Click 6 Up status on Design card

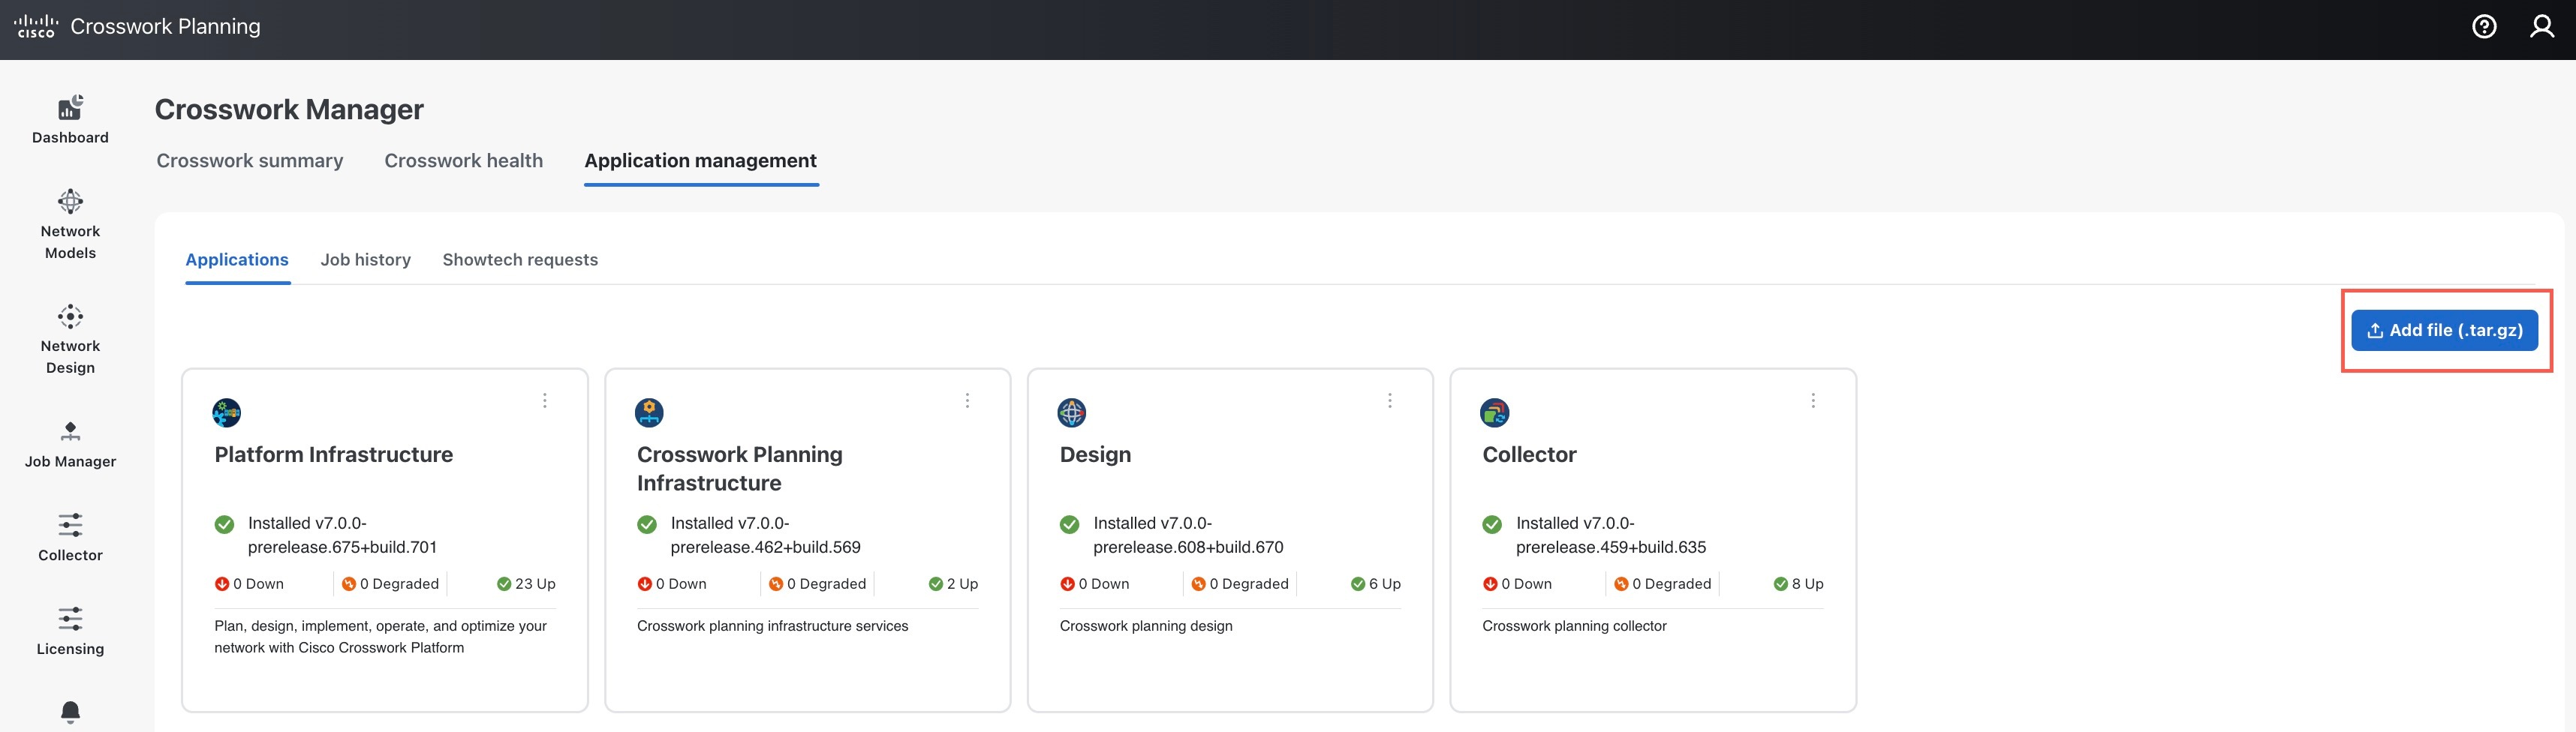(x=1376, y=584)
